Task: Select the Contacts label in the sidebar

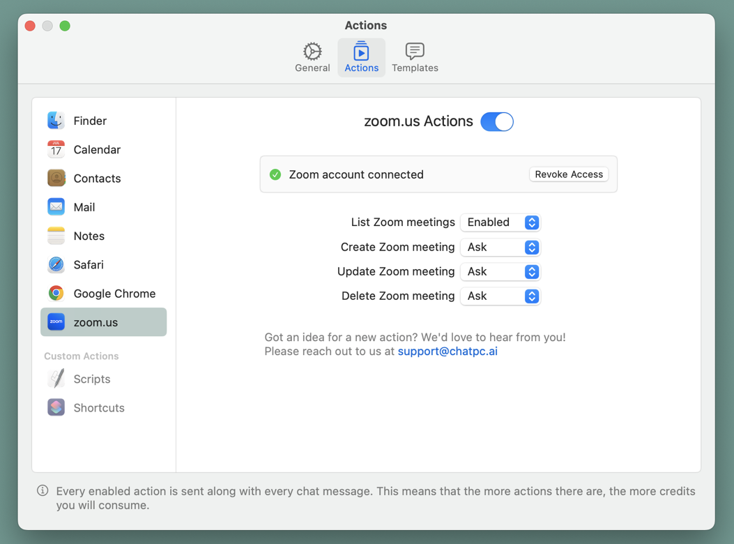Action: 97,179
